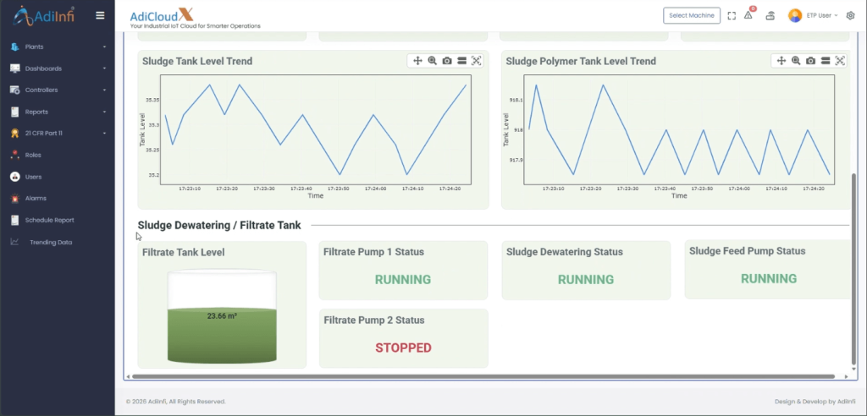Expand the Controllers menu caret
Screen dimensions: 867x416
click(x=104, y=90)
